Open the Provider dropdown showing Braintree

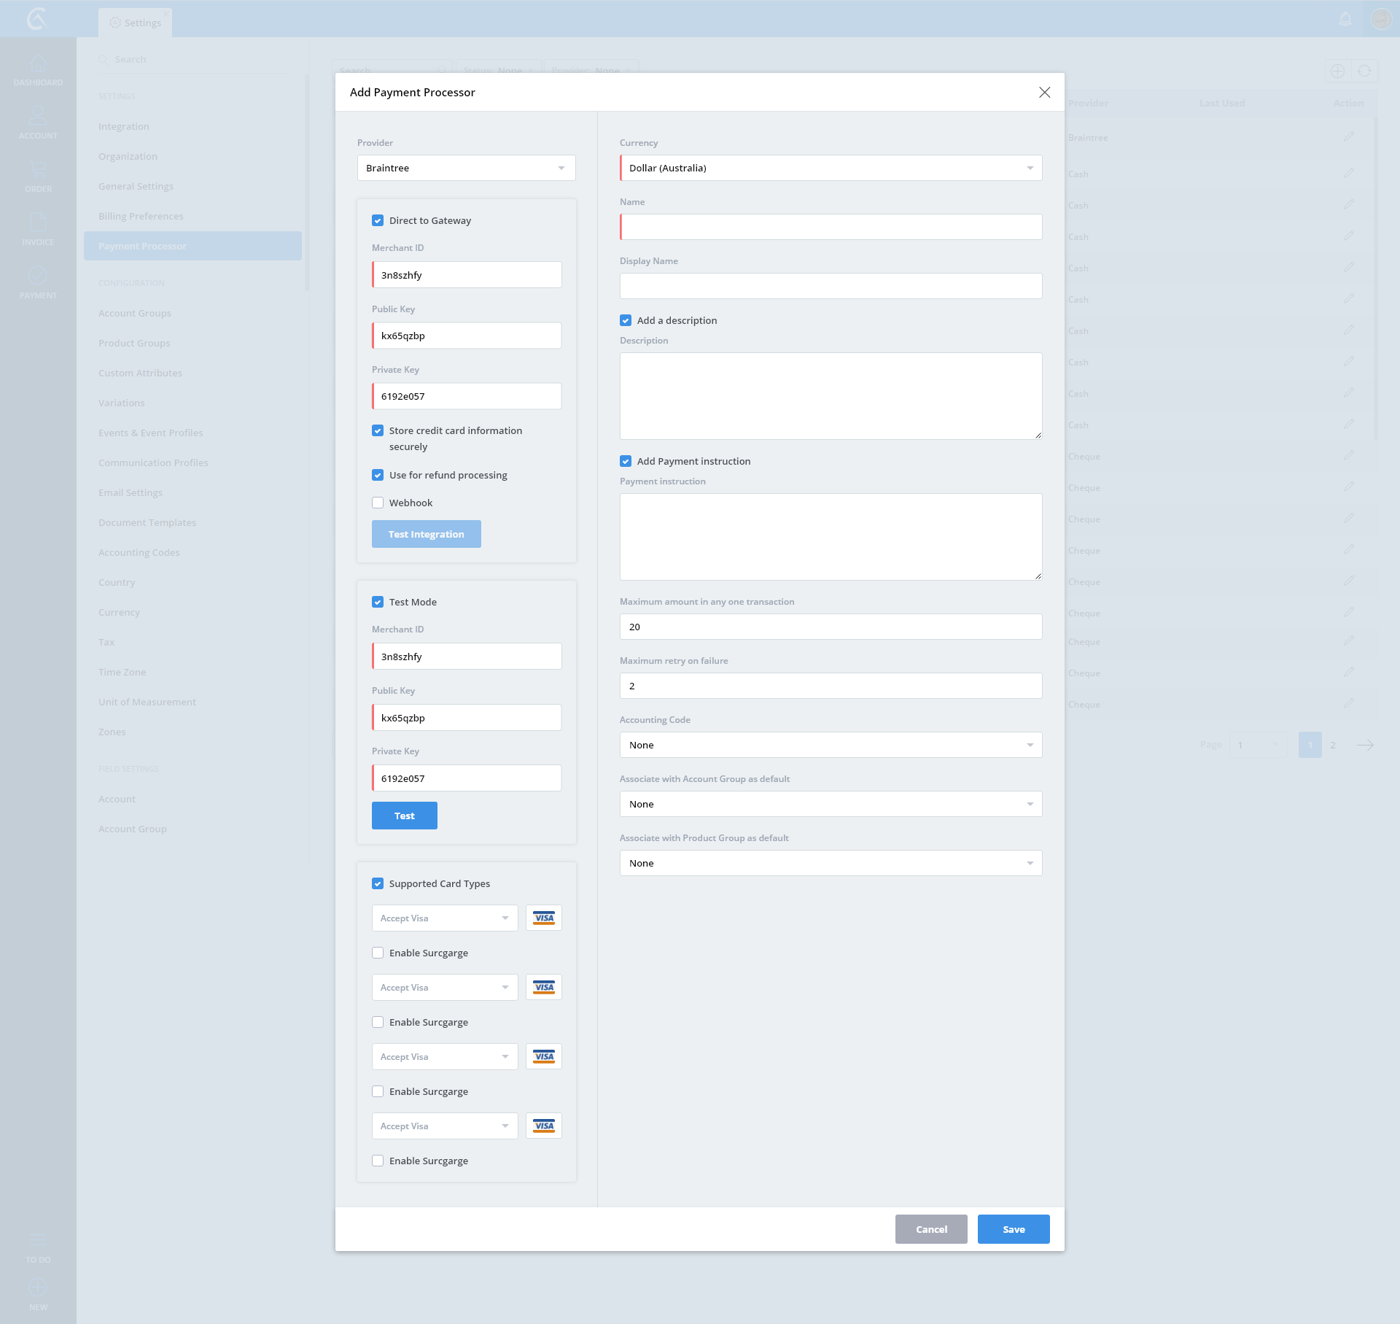pyautogui.click(x=466, y=168)
